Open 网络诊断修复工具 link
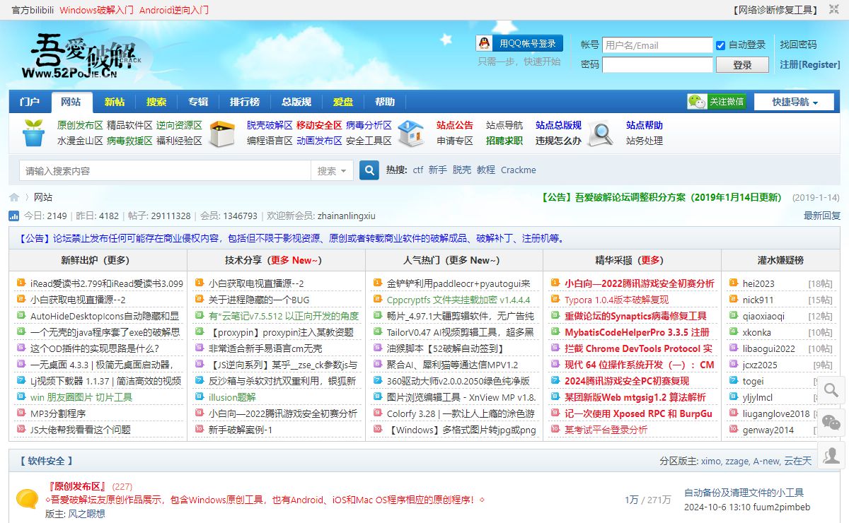Viewport: 849px width, 523px height. tap(775, 10)
